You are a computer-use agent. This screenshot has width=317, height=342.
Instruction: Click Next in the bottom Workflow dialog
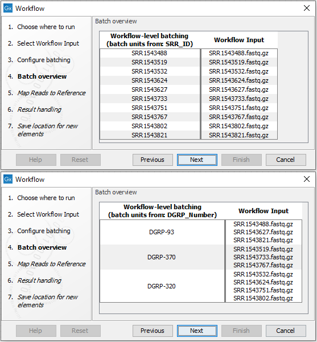[x=197, y=331]
